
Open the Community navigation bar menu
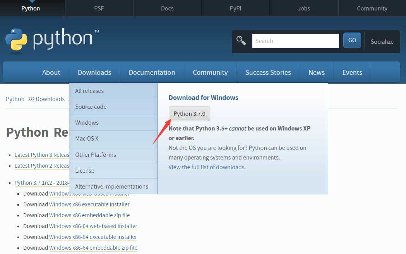(x=210, y=72)
